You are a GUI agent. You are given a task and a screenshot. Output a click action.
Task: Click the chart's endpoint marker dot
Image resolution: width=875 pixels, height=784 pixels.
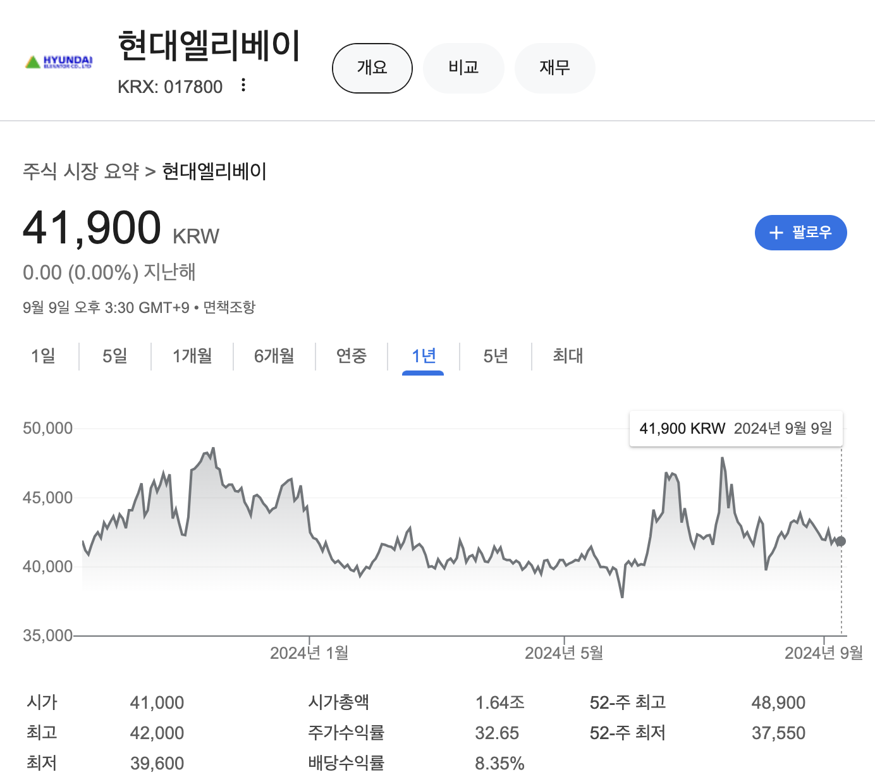[841, 541]
